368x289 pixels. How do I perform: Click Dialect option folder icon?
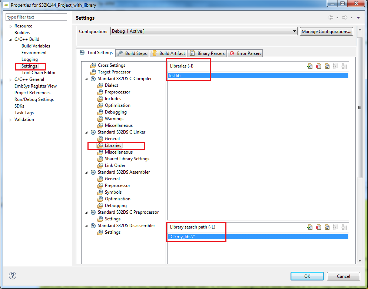pyautogui.click(x=100, y=85)
